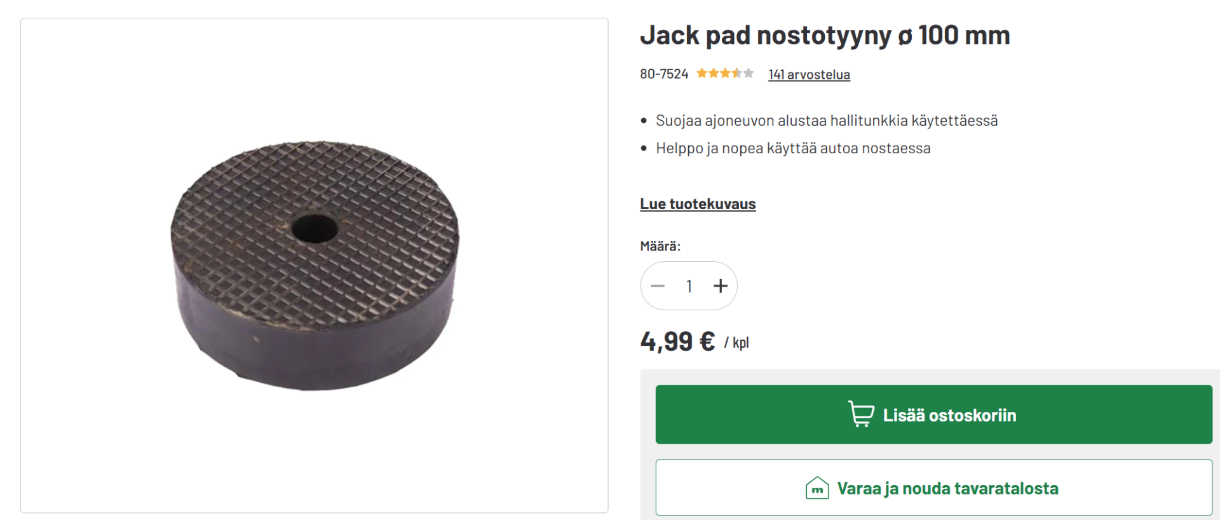The height and width of the screenshot is (520, 1220).
Task: Click the 4,99 € price text
Action: pyautogui.click(x=677, y=341)
